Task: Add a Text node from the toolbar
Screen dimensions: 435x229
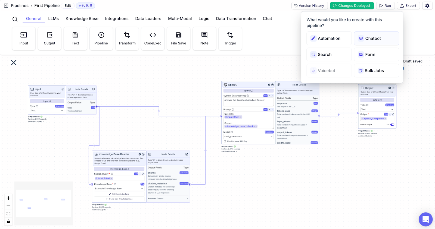Action: click(75, 39)
